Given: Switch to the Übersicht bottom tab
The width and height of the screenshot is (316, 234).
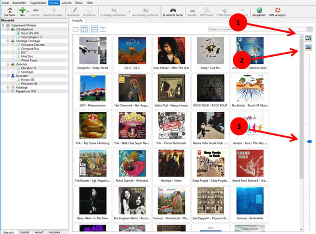Looking at the screenshot, I should point(8,232).
